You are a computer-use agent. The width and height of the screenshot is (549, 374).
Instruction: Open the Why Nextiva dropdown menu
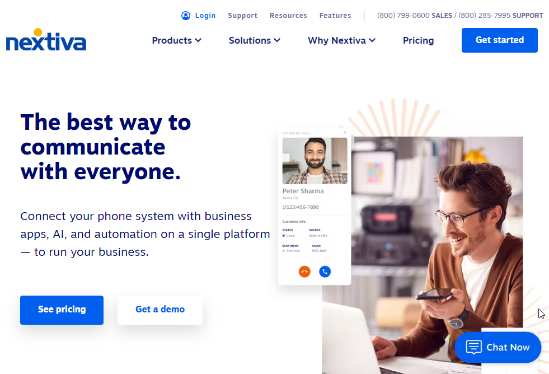342,40
